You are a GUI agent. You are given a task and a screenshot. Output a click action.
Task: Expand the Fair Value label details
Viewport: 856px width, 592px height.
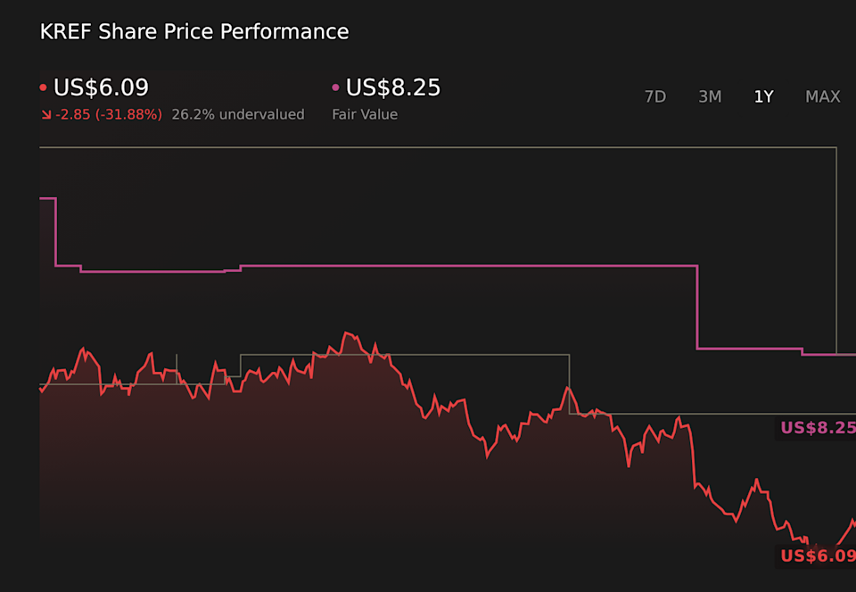coord(365,114)
